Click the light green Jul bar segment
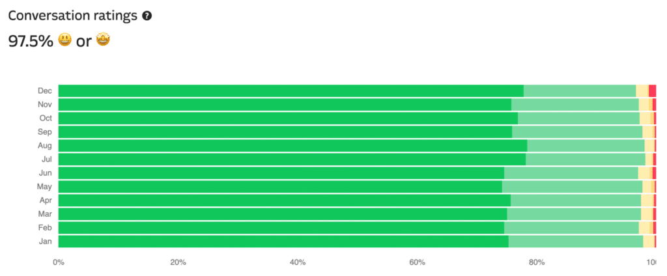This screenshot has height=276, width=667. pyautogui.click(x=585, y=159)
